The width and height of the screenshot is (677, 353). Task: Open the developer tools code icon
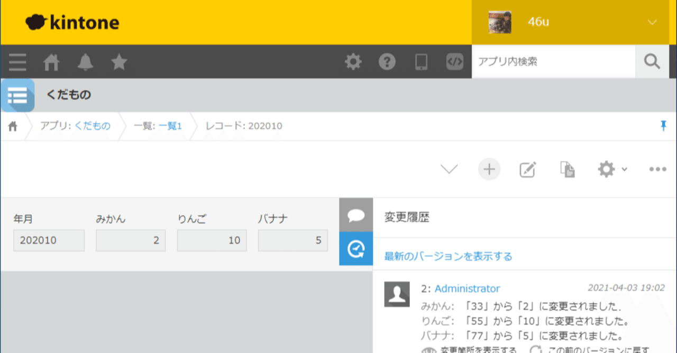tap(455, 62)
